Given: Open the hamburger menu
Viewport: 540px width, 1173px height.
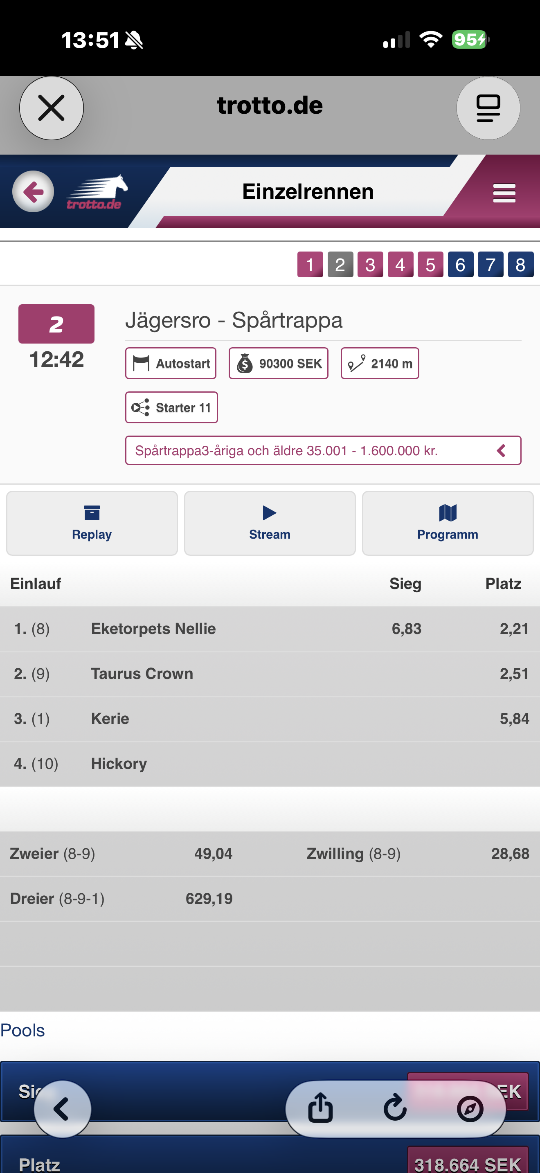Looking at the screenshot, I should pos(504,193).
